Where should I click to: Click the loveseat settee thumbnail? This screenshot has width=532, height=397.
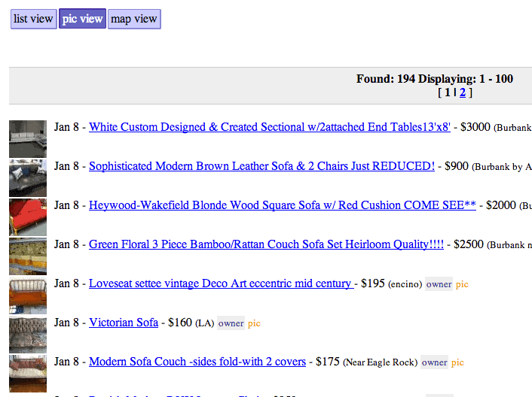(28, 295)
